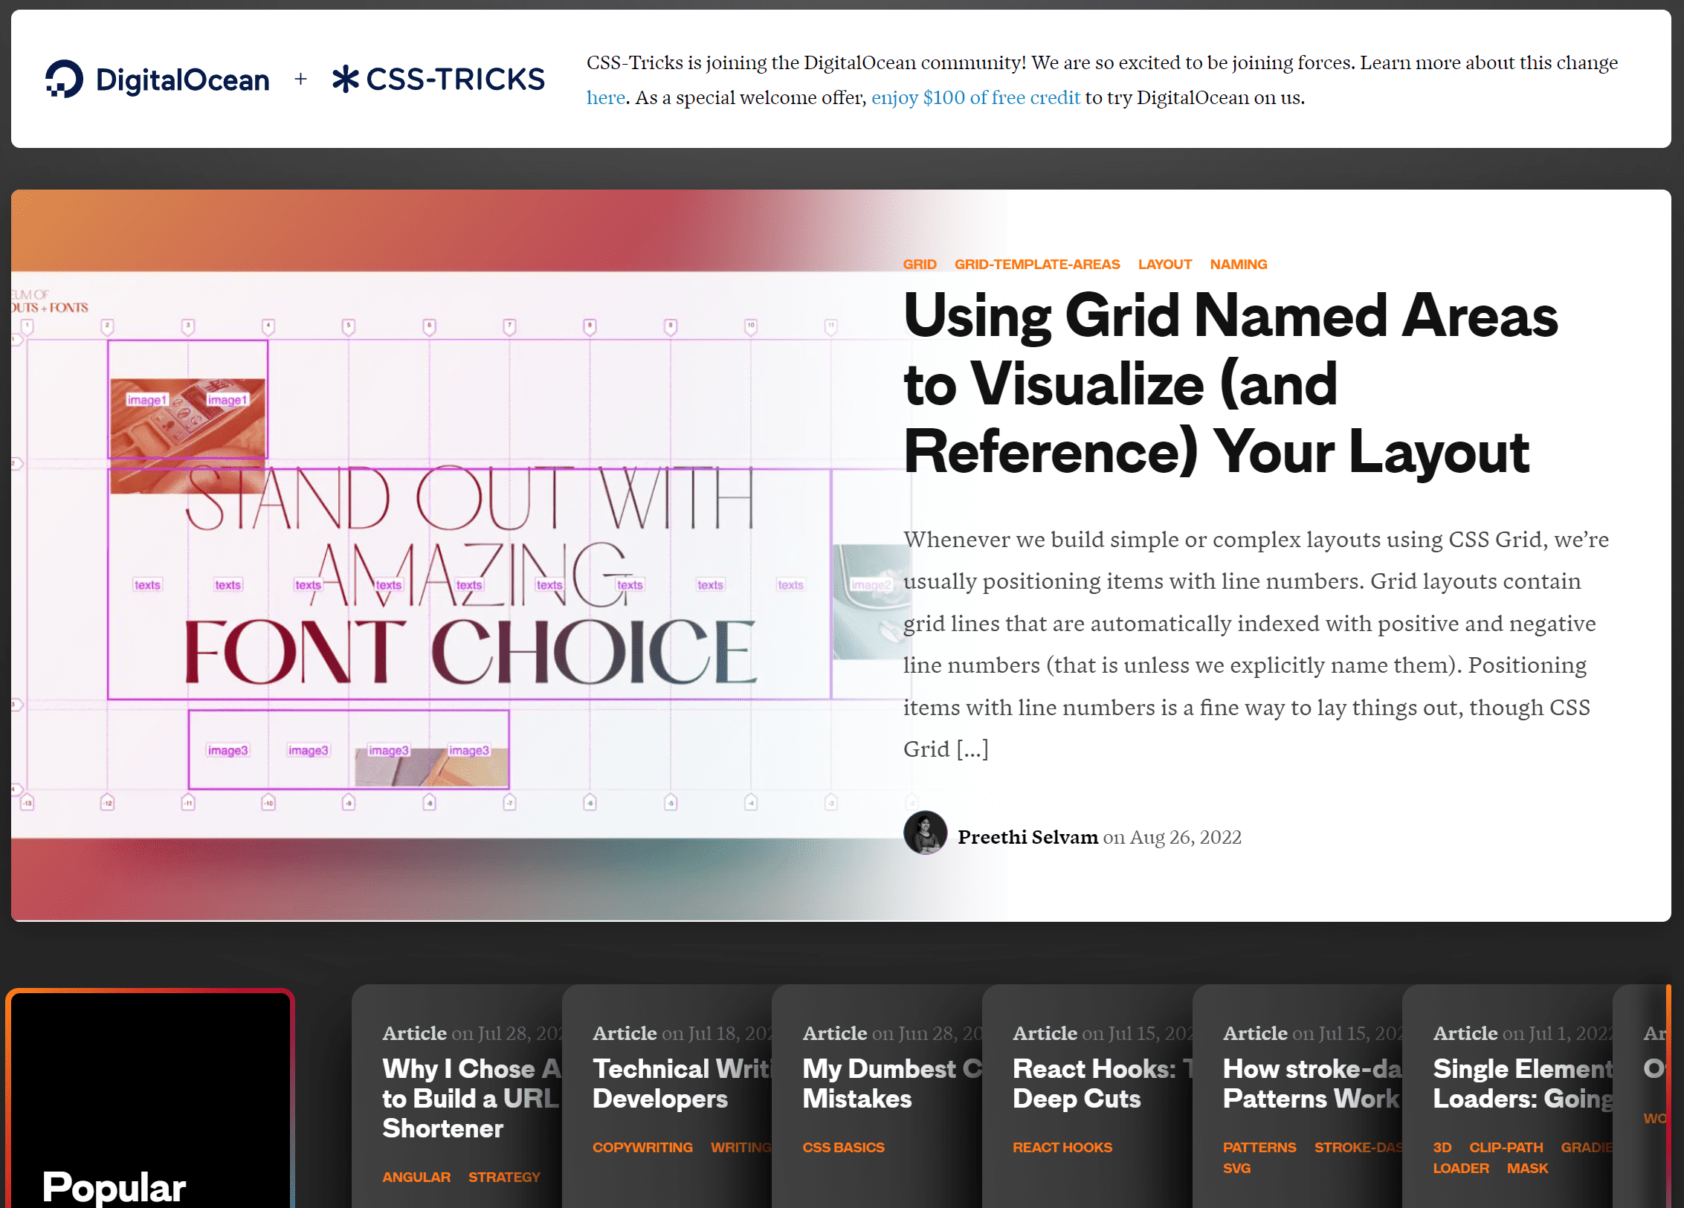Click the COPYWRITING tag
The height and width of the screenshot is (1208, 1684).
[x=642, y=1147]
